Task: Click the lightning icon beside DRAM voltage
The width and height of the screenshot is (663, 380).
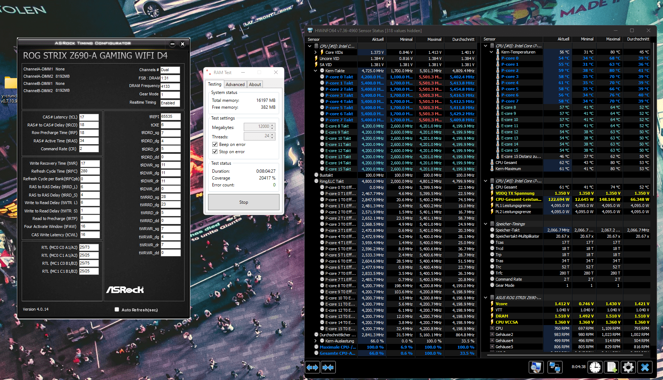Action: pos(492,316)
